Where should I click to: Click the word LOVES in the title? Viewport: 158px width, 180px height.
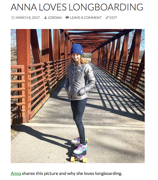click(x=53, y=7)
